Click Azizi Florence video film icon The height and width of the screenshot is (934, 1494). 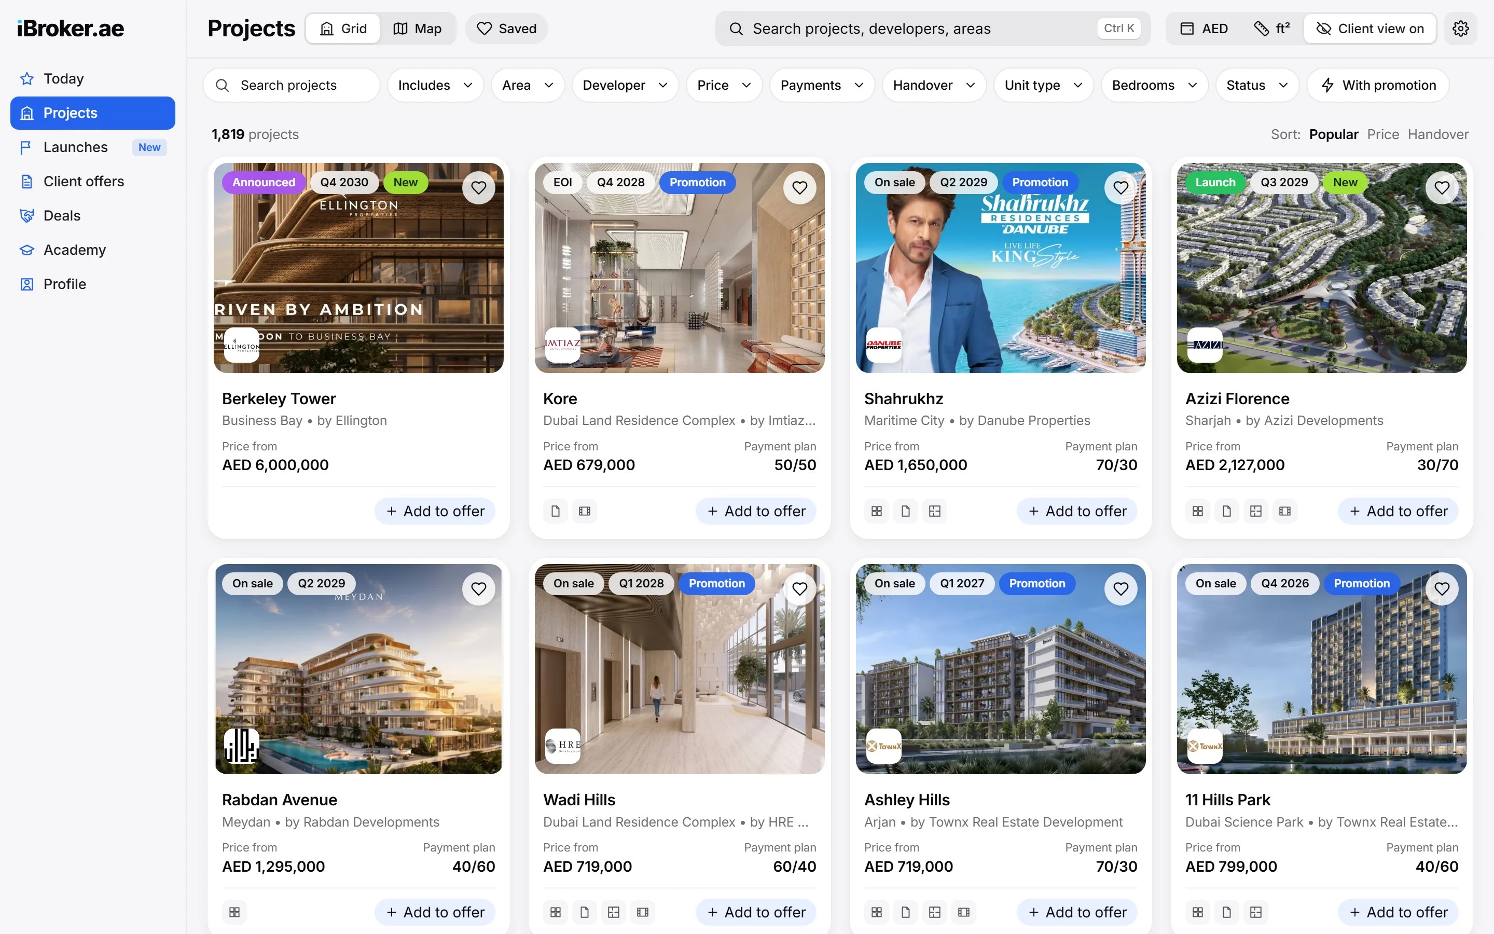tap(1285, 511)
